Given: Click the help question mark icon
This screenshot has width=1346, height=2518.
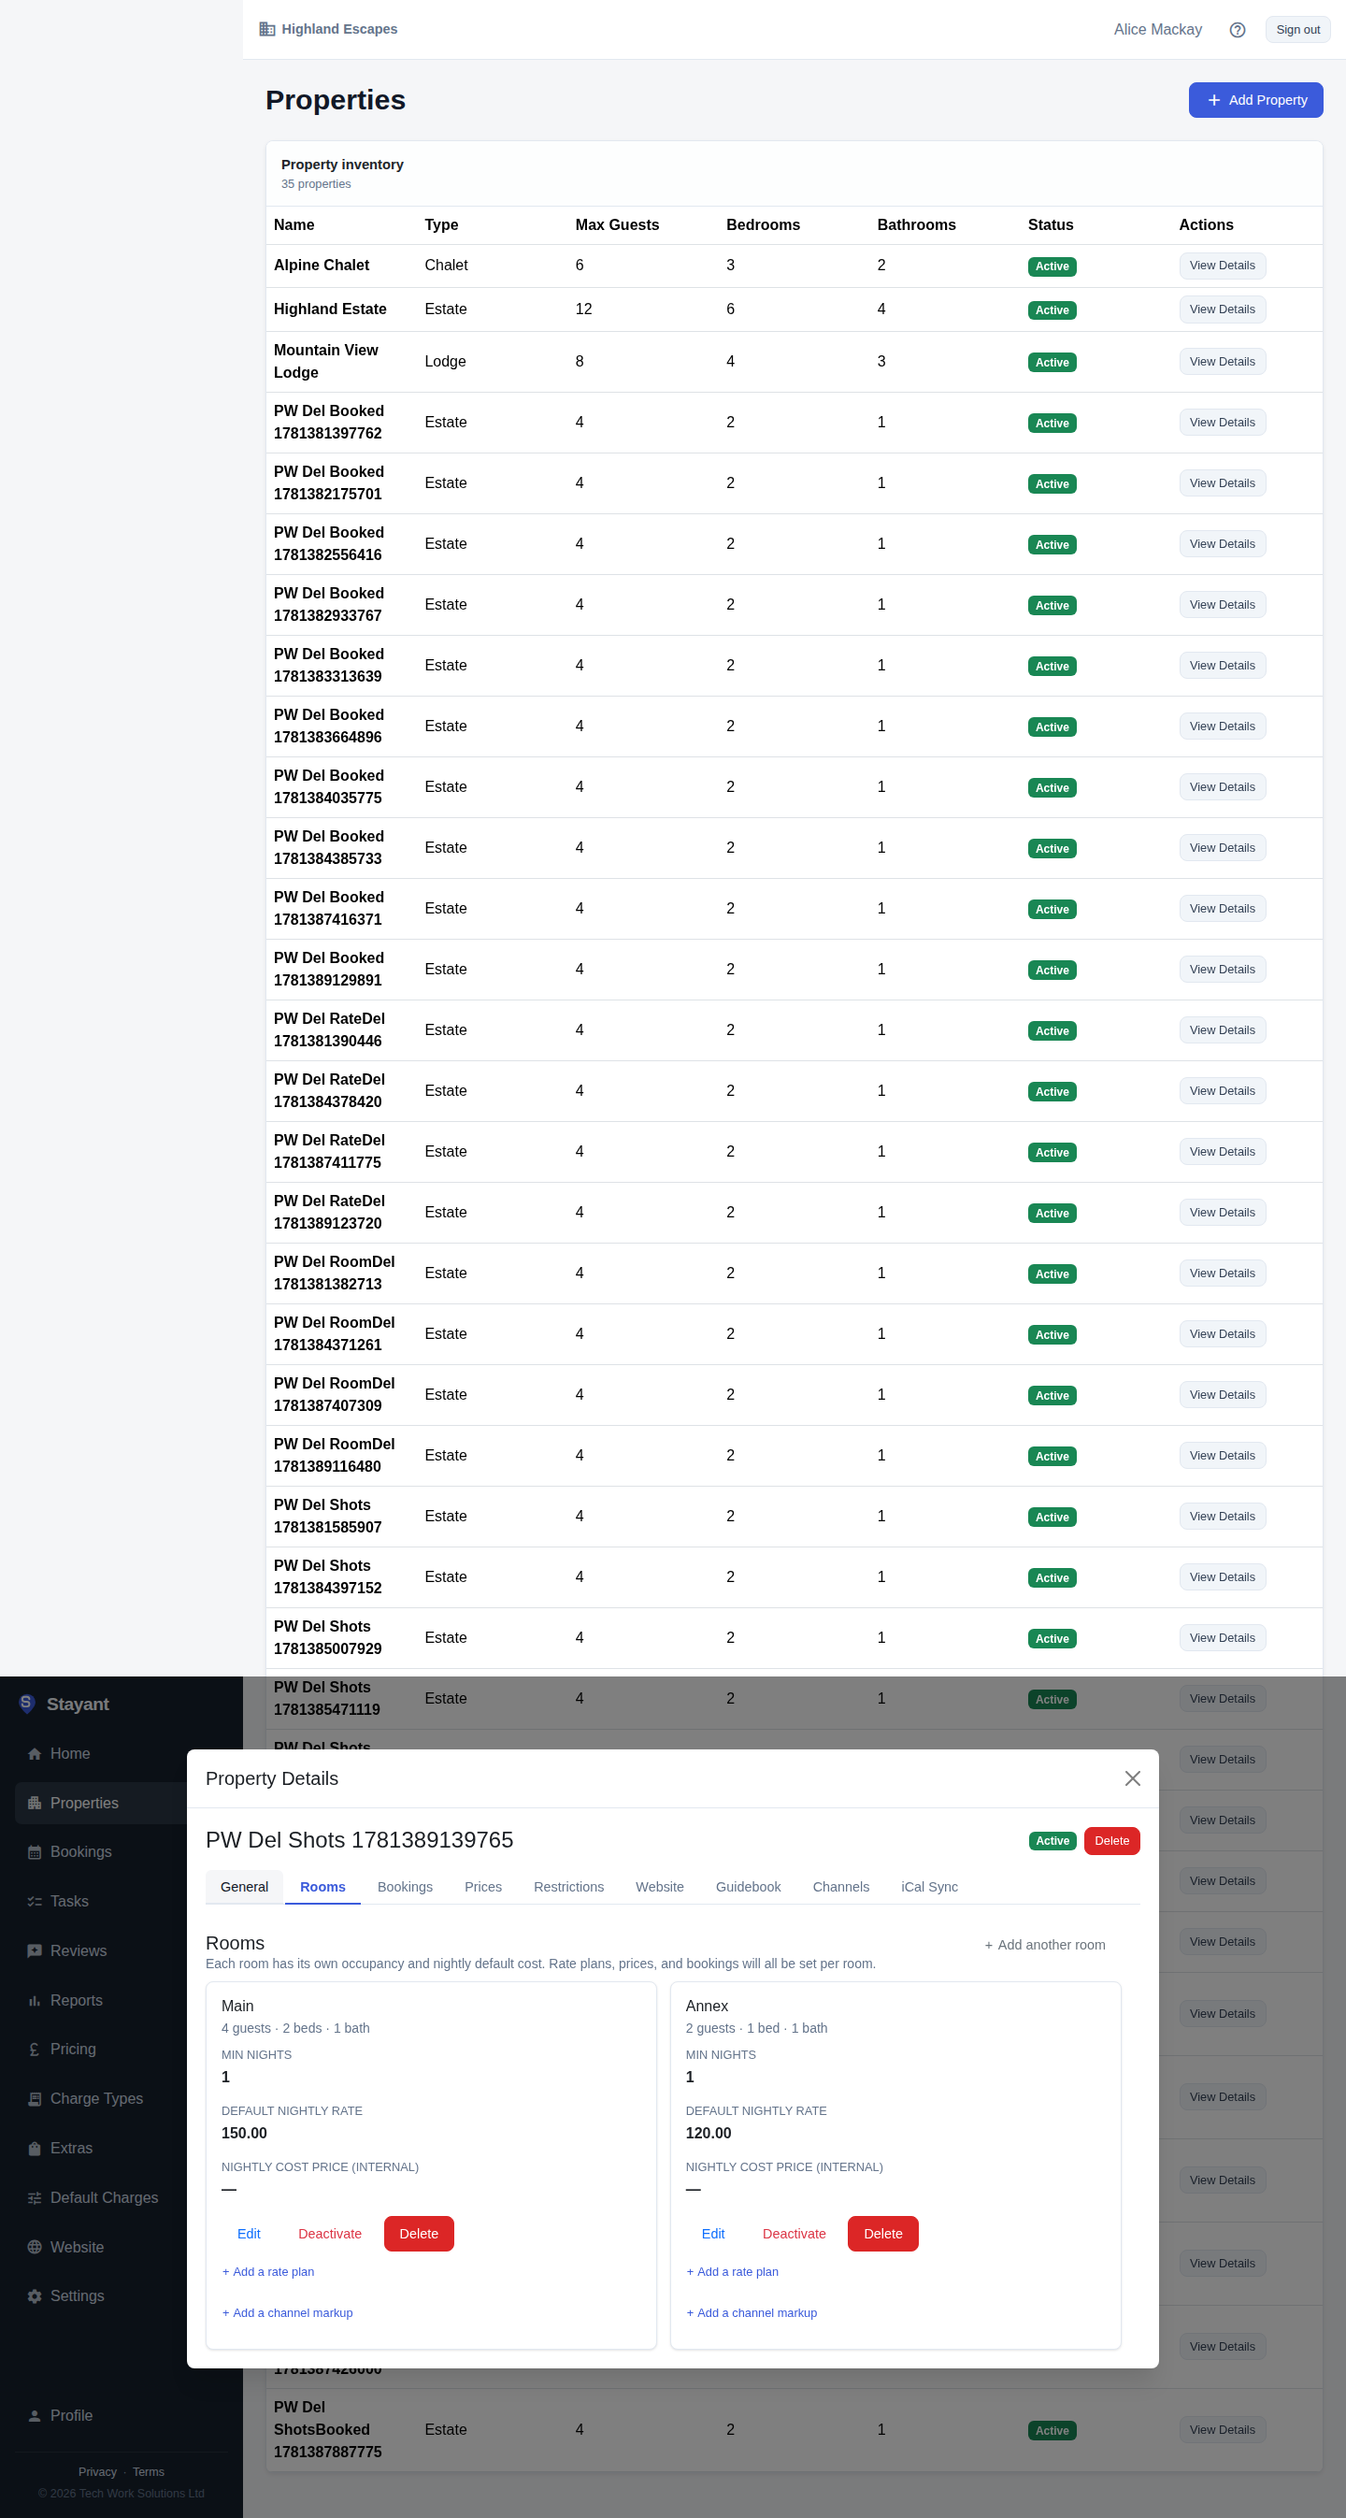Looking at the screenshot, I should (x=1237, y=29).
